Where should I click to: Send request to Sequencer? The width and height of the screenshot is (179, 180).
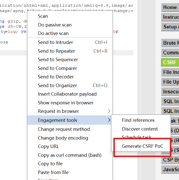click(x=58, y=60)
